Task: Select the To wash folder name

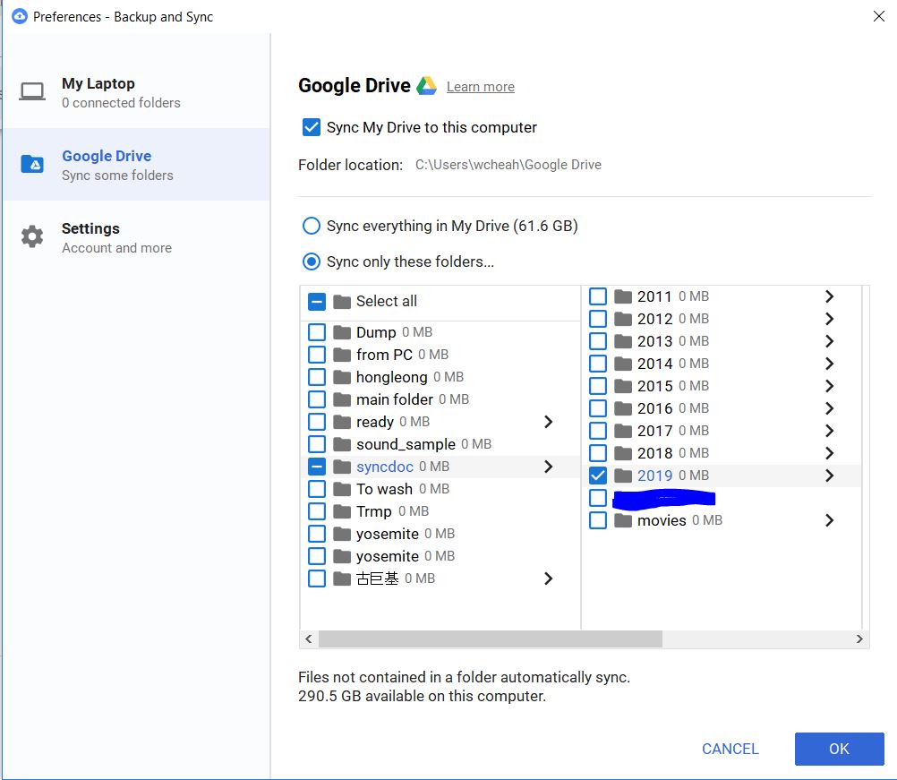Action: pyautogui.click(x=384, y=489)
